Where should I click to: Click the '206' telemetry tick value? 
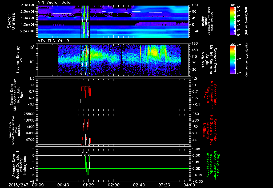(195, 120)
